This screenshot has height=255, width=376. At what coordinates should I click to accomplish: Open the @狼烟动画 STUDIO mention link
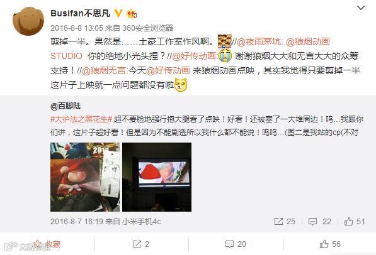190,49
